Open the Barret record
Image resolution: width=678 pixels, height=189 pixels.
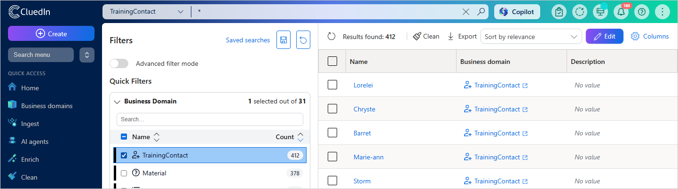click(x=362, y=133)
